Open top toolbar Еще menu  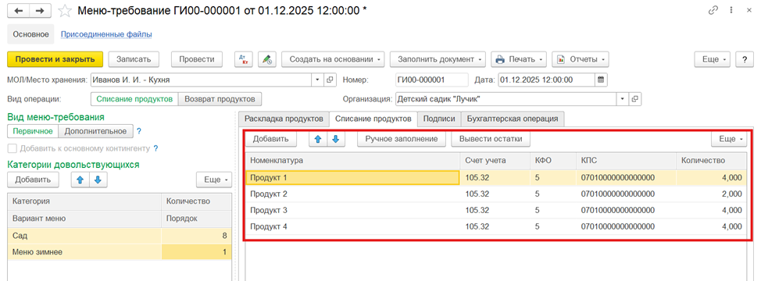(x=713, y=59)
